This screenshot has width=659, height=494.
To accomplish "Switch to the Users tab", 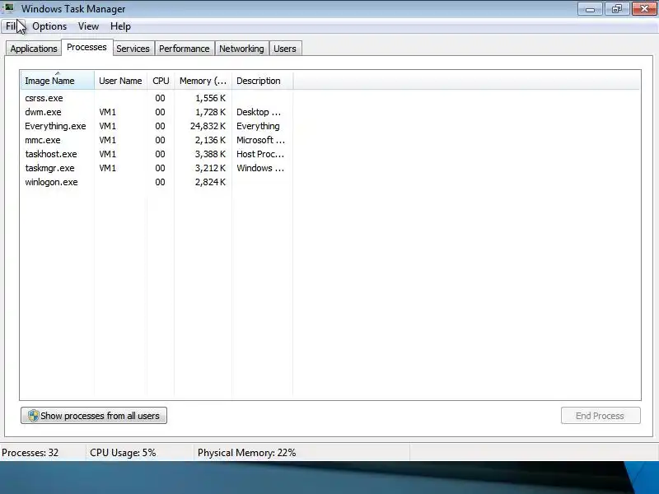I will tap(285, 49).
